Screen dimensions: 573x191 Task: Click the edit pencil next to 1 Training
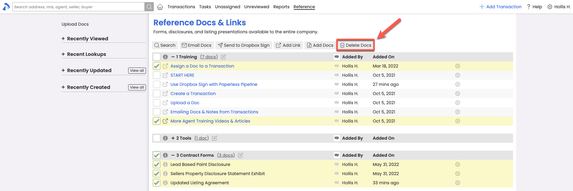pyautogui.click(x=223, y=57)
